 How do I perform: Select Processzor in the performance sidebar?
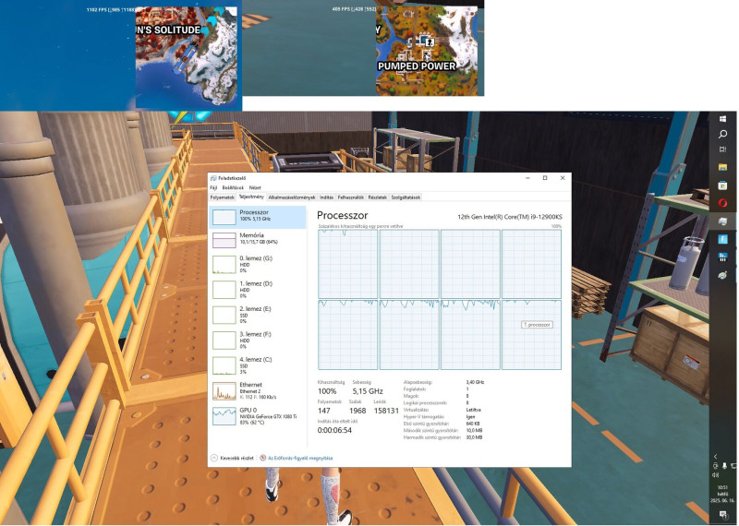(x=258, y=217)
